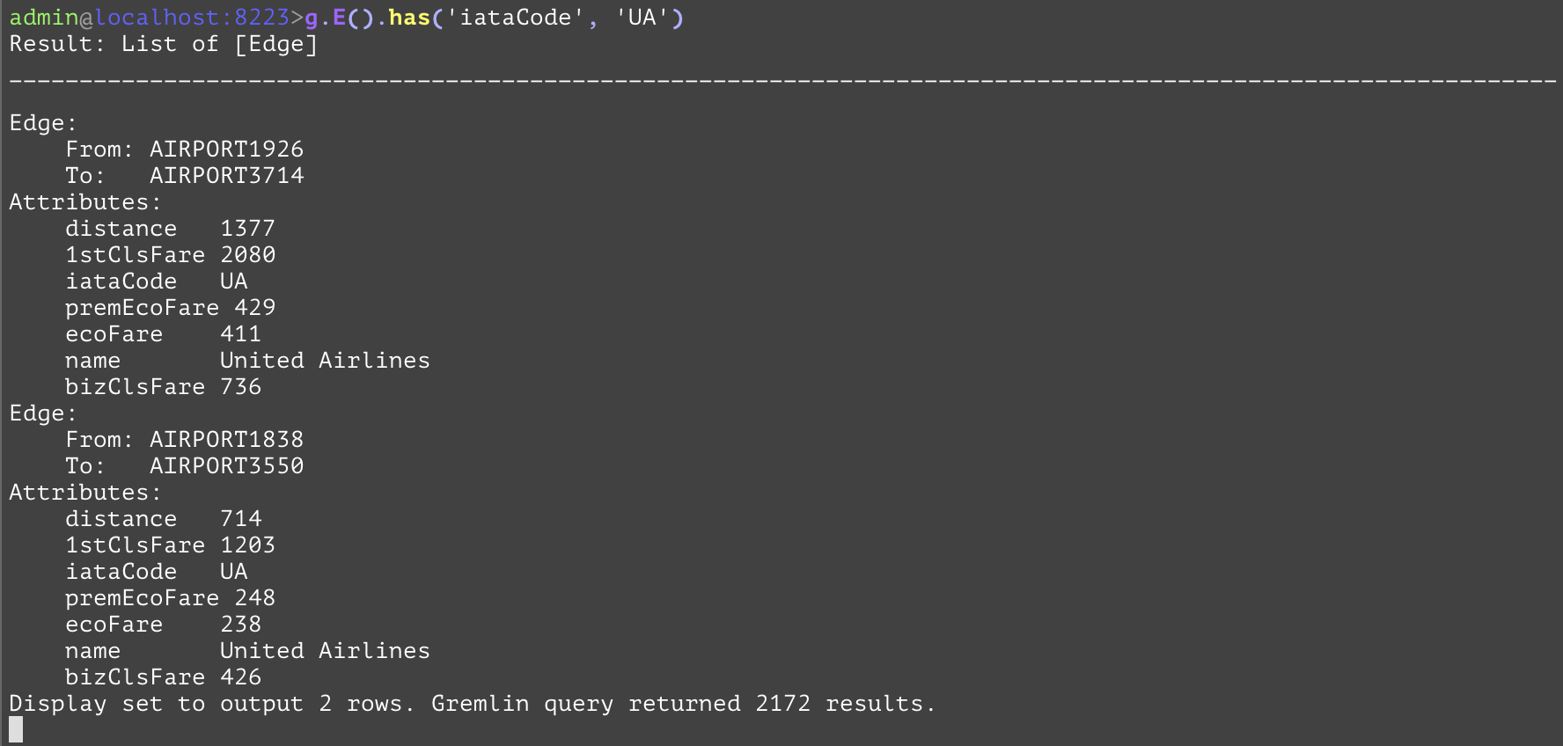The height and width of the screenshot is (746, 1563).
Task: Click the 2172 results count
Action: 782,704
